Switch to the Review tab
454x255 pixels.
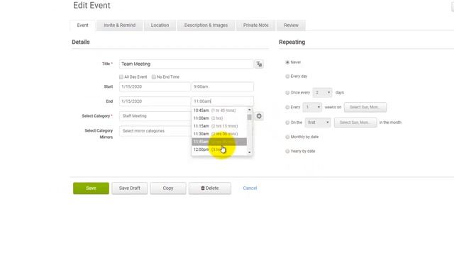click(291, 25)
